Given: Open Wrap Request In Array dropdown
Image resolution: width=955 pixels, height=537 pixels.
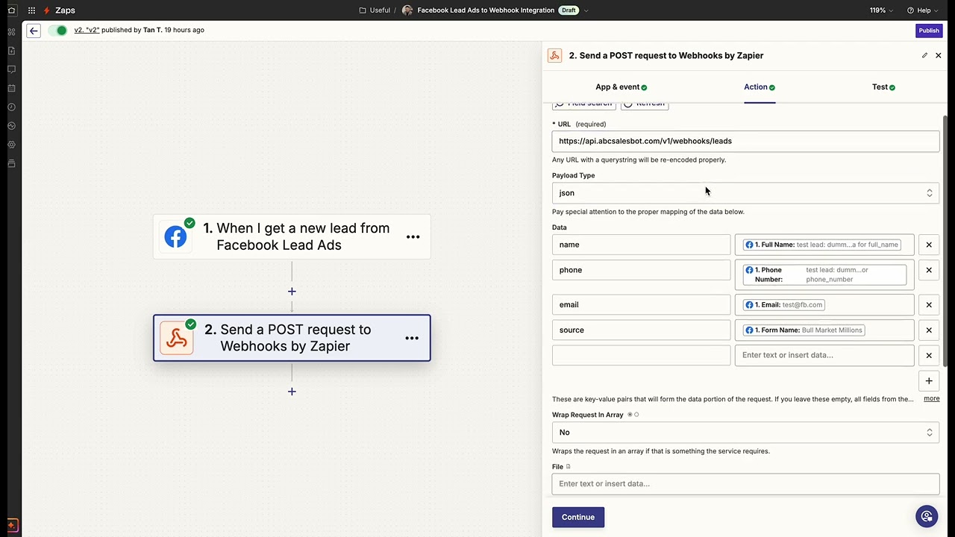Looking at the screenshot, I should pos(745,433).
